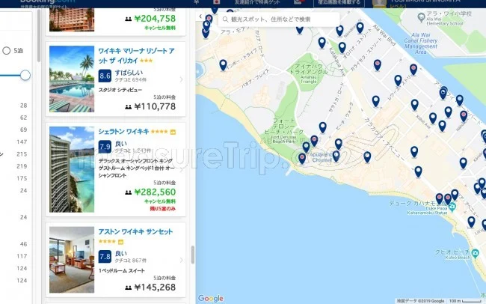Click the red 残り5室のみ notice
Viewport: 486px width, 304px height.
point(163,209)
